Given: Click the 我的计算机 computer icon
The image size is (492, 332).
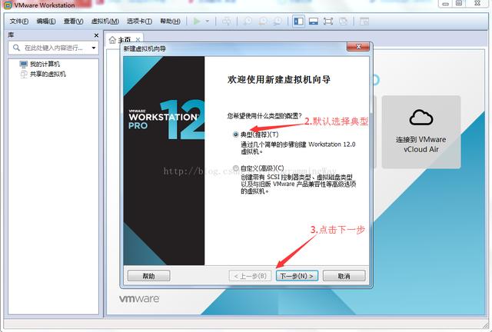Looking at the screenshot, I should point(23,65).
